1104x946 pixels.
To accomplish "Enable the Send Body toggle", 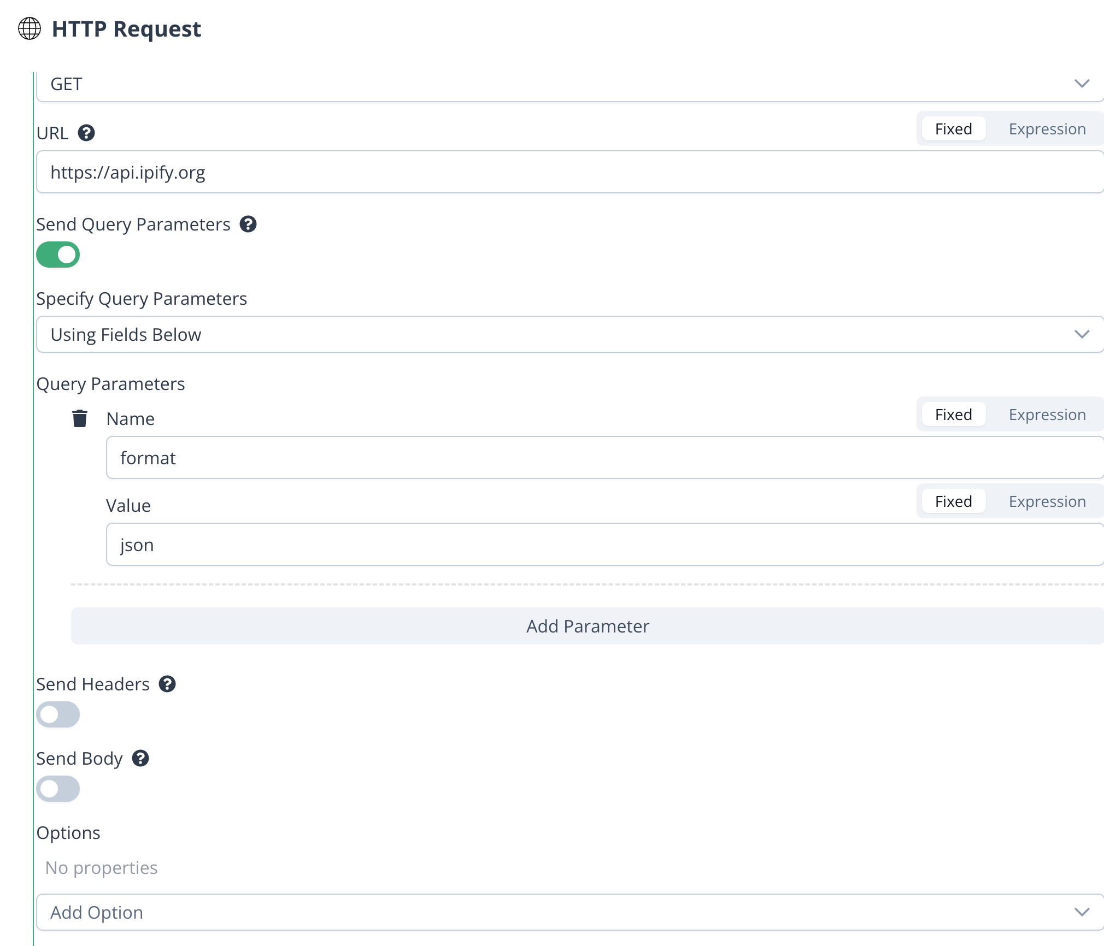I will click(58, 789).
